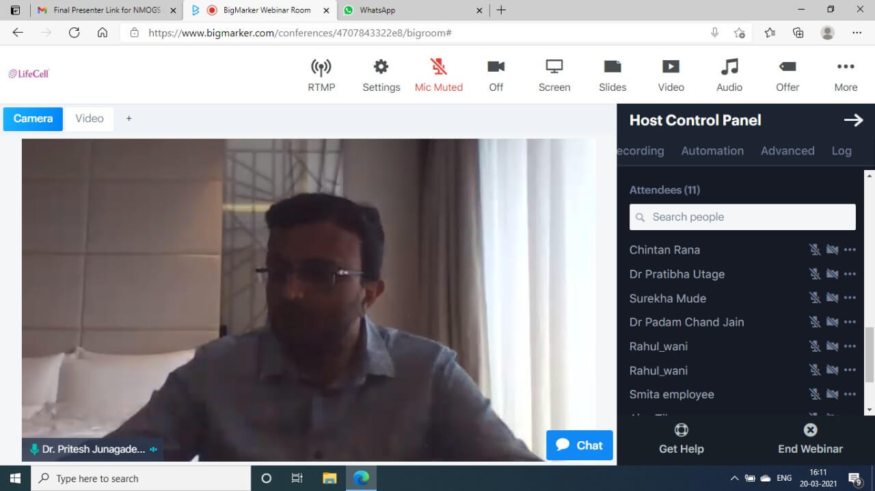875x491 pixels.
Task: Toggle camera for Chintan Rana
Action: 832,250
